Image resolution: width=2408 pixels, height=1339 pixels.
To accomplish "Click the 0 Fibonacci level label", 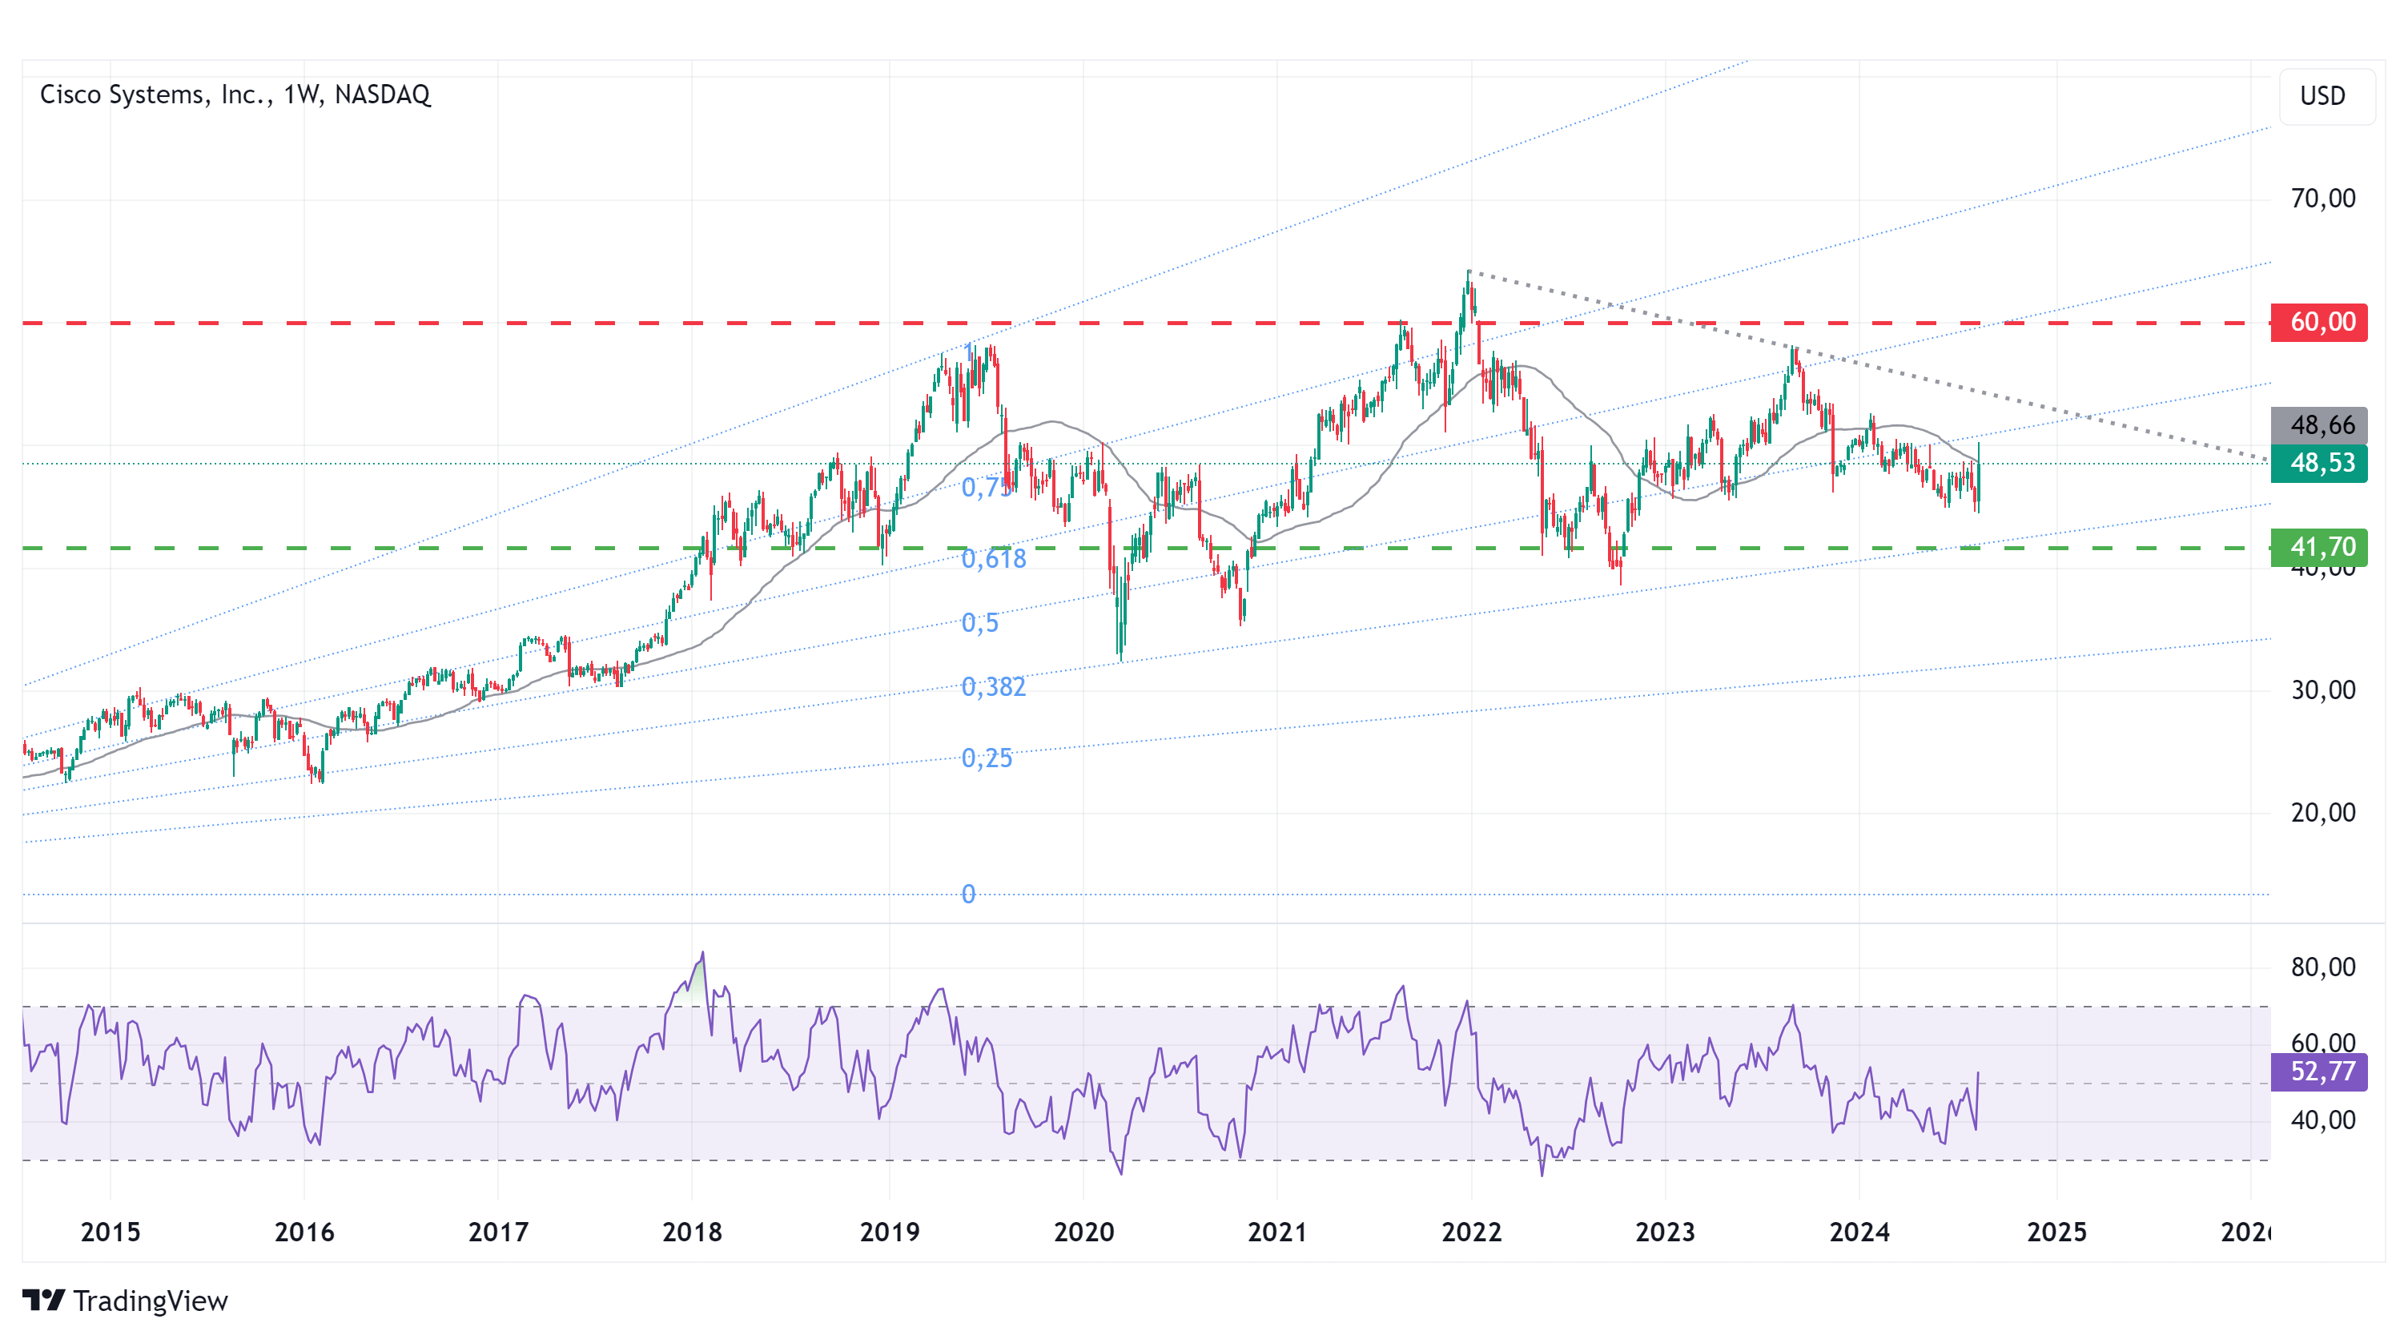I will click(x=968, y=895).
